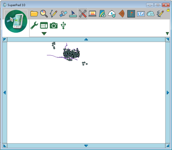Choose the pencil edit vertices tool

54,14
